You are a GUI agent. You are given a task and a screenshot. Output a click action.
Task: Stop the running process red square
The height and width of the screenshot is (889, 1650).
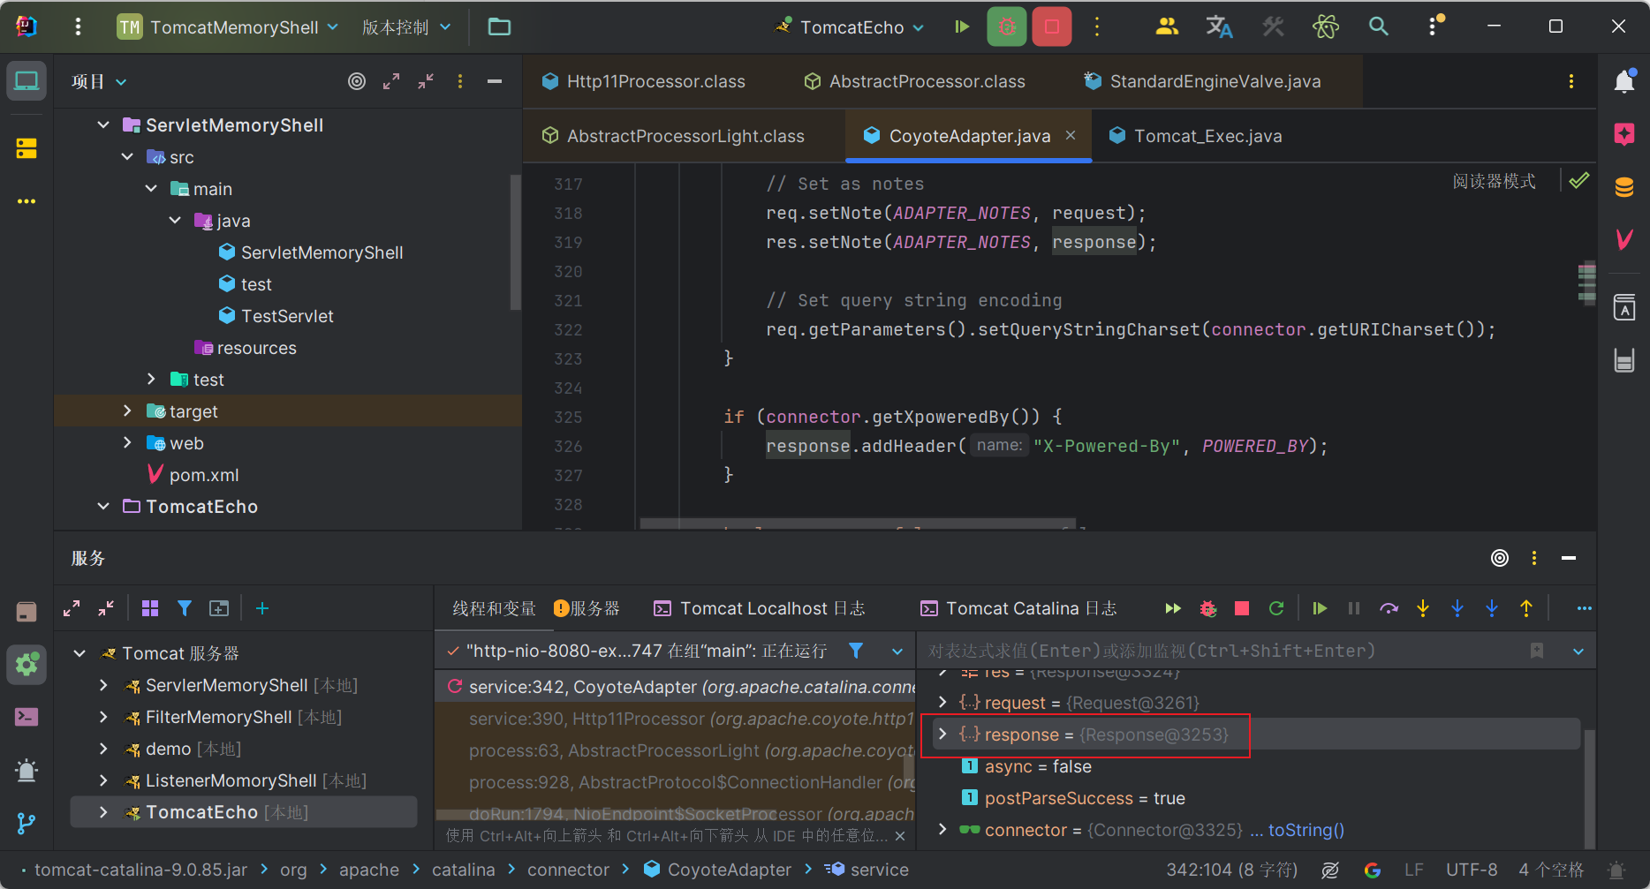[1052, 27]
